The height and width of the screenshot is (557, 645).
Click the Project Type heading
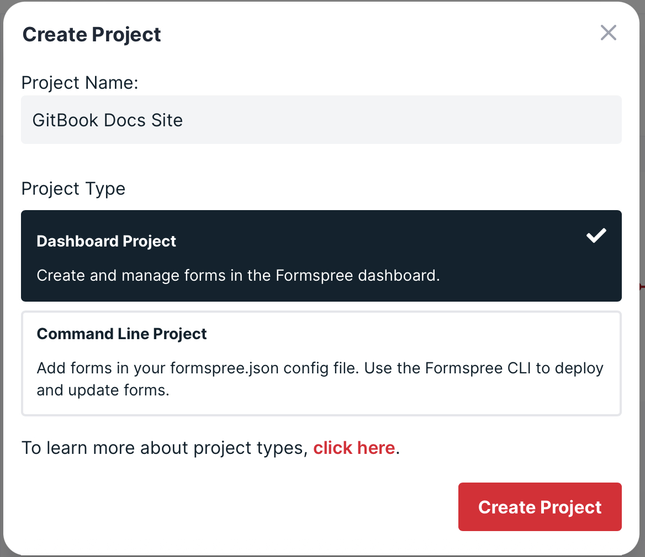click(x=73, y=189)
